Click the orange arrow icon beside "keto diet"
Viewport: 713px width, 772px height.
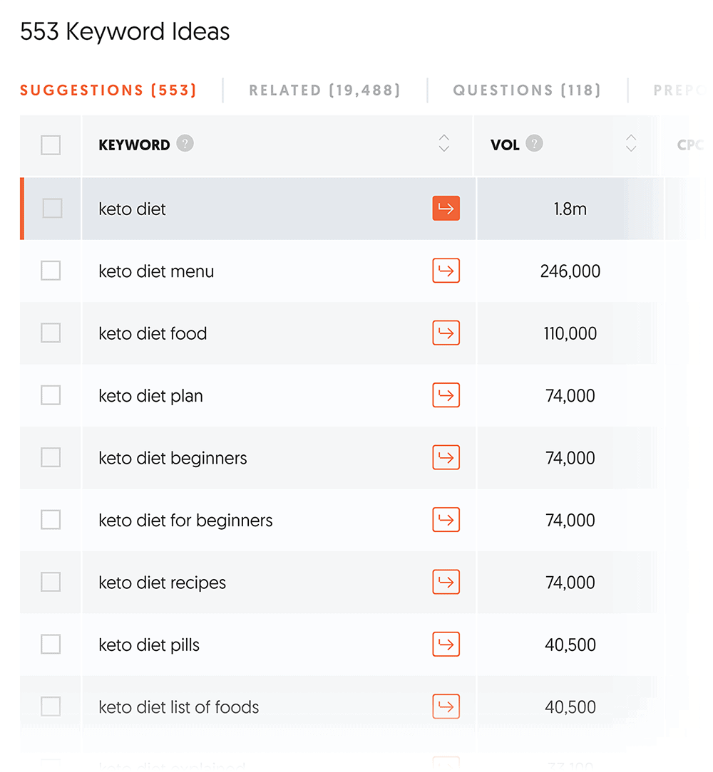[x=446, y=209]
